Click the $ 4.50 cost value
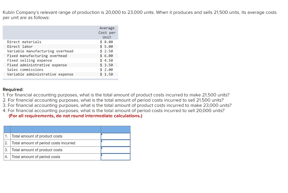 point(107,60)
